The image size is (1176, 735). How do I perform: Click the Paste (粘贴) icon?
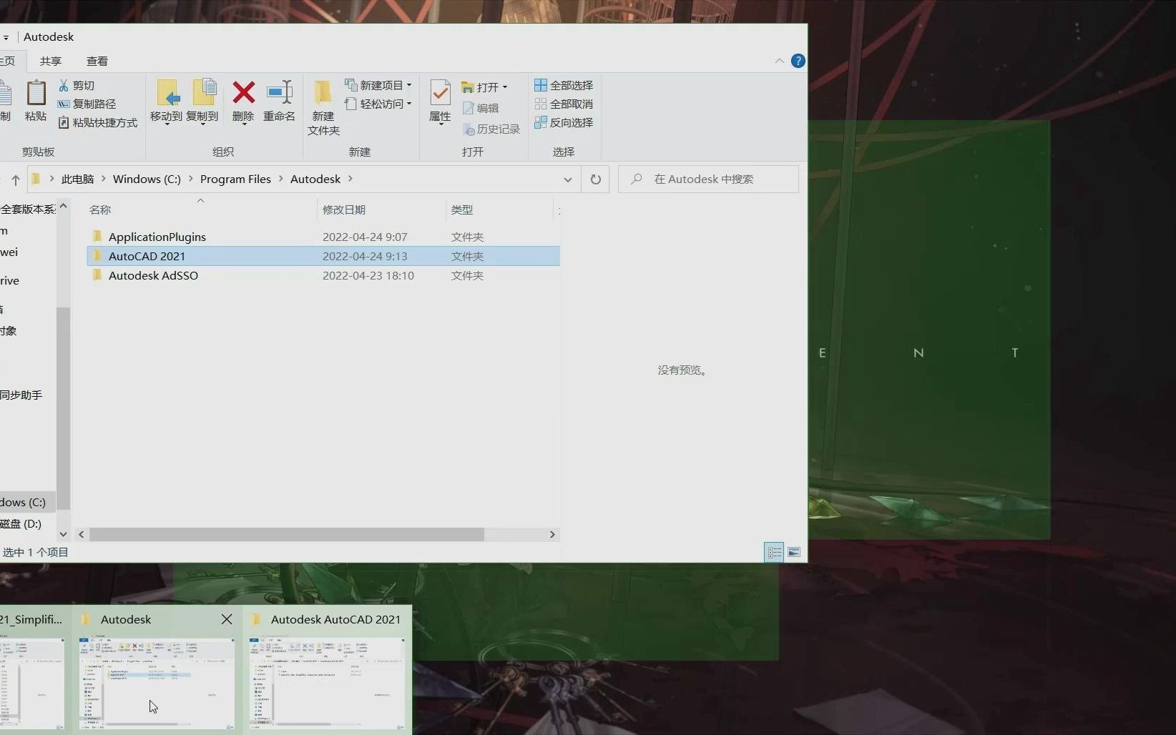pos(35,100)
